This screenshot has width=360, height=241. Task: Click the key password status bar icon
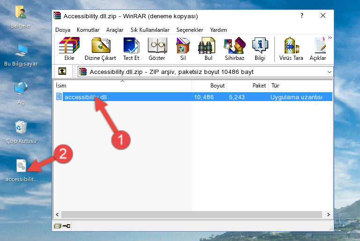click(66, 226)
